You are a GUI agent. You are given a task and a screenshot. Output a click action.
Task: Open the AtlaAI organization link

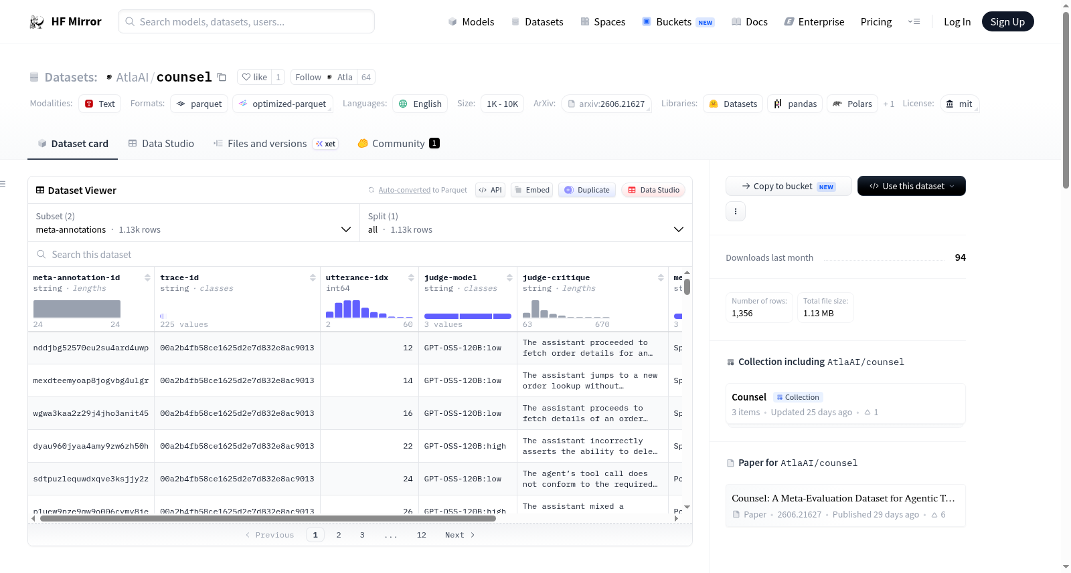[132, 77]
